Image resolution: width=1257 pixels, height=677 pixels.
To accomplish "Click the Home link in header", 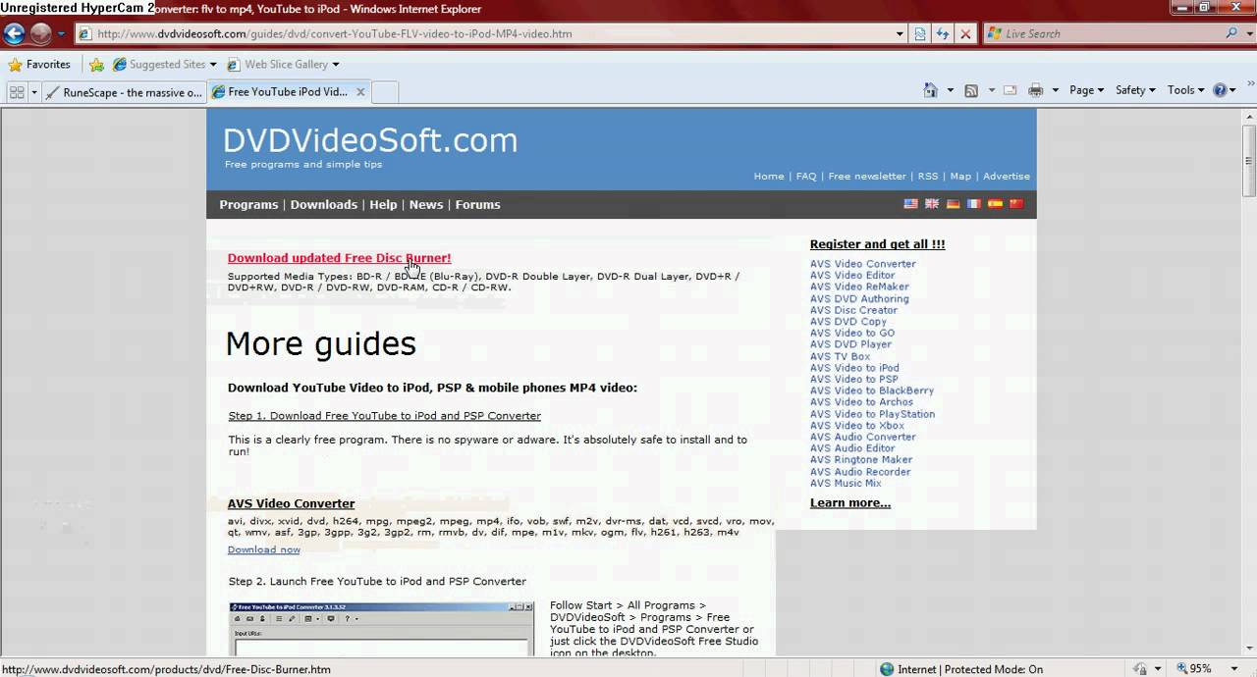I will pyautogui.click(x=769, y=177).
